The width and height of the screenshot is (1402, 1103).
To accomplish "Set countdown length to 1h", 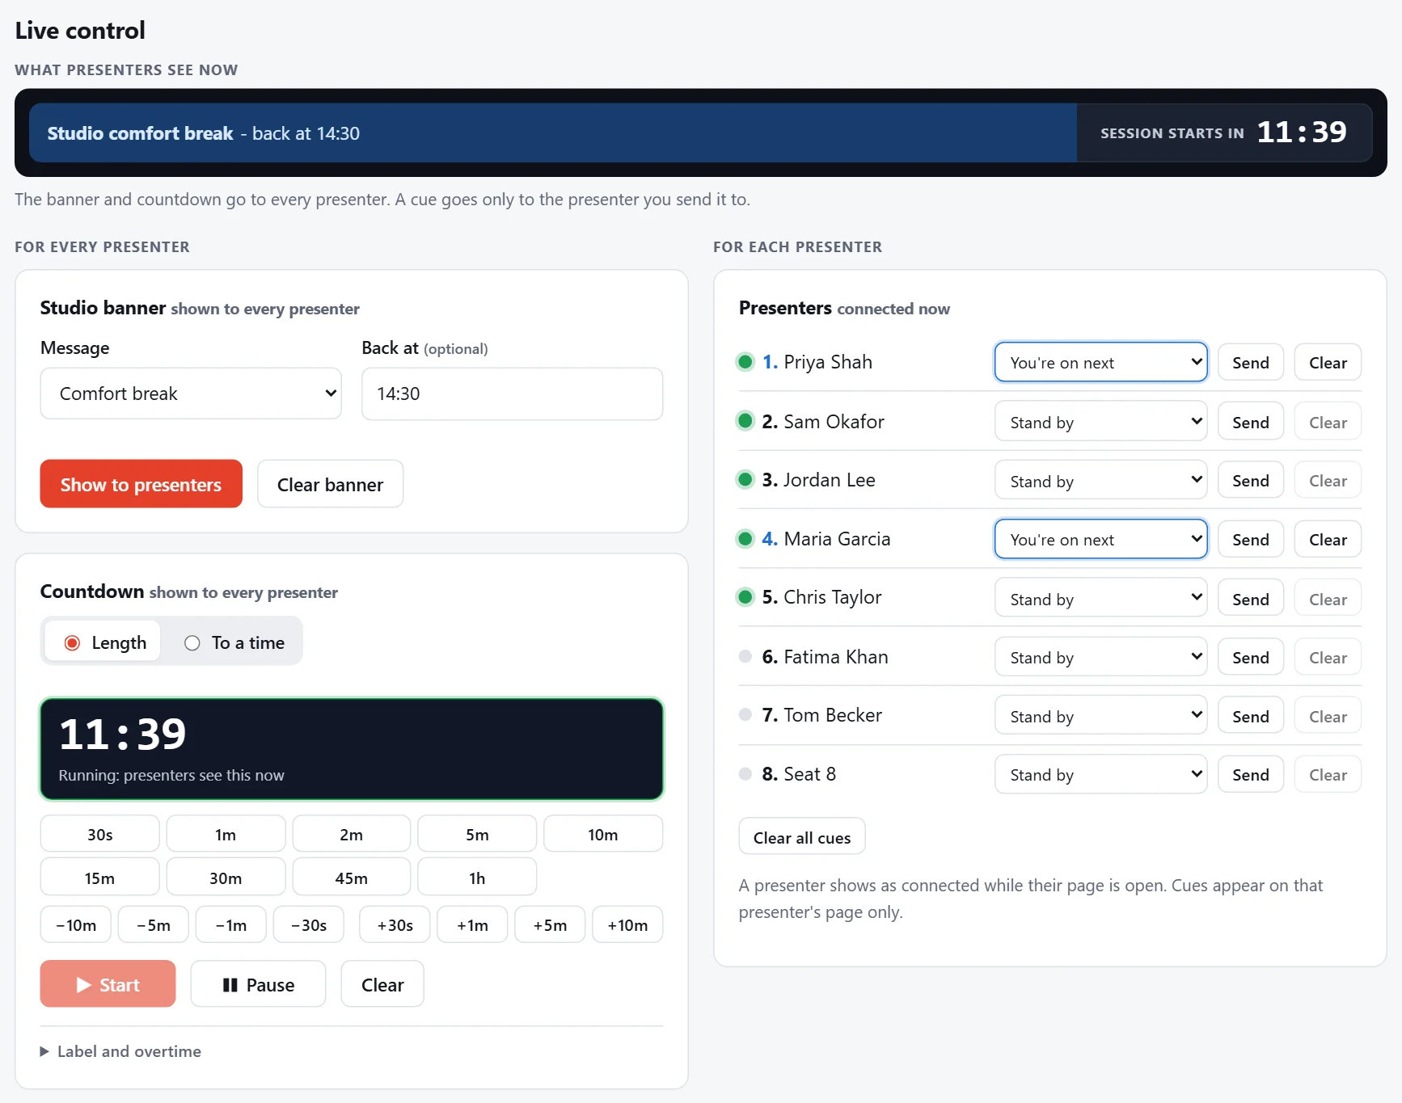I will click(477, 878).
